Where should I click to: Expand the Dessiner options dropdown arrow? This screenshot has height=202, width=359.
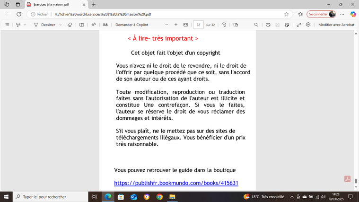61,25
